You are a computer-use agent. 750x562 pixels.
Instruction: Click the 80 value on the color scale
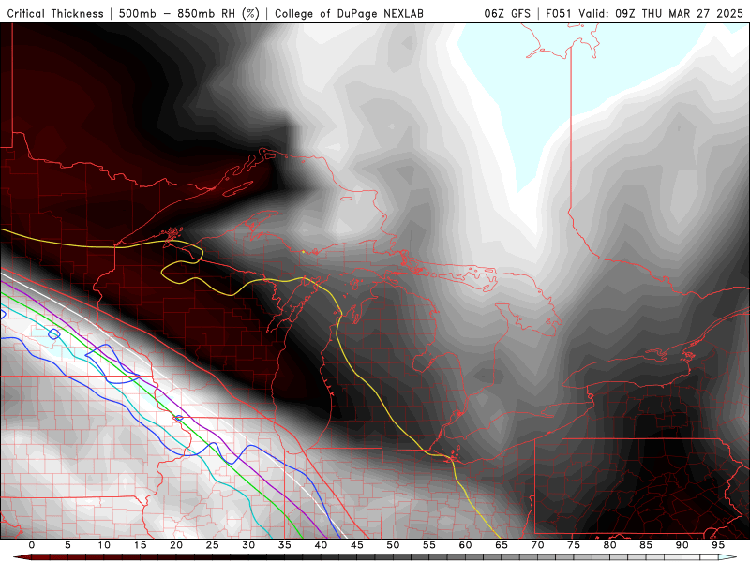pyautogui.click(x=609, y=545)
